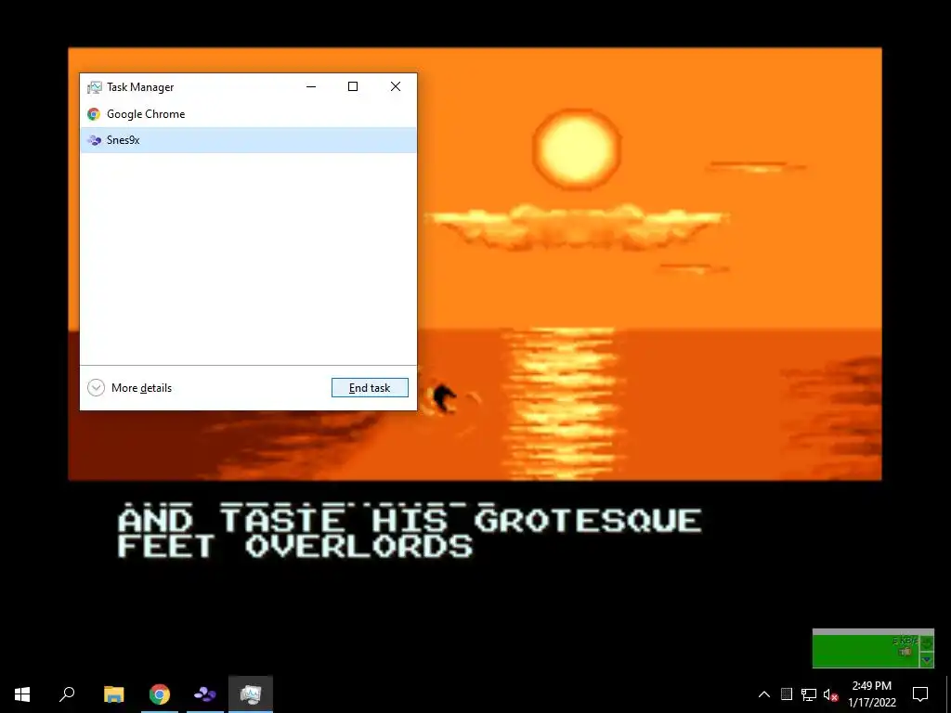Select Google Chrome in Task Manager list
The width and height of the screenshot is (951, 713).
pyautogui.click(x=248, y=114)
